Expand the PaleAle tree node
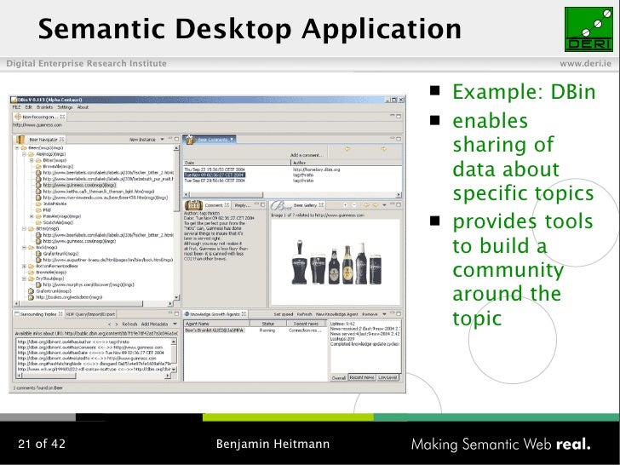Image resolution: width=620 pixels, height=465 pixels. pyautogui.click(x=32, y=216)
